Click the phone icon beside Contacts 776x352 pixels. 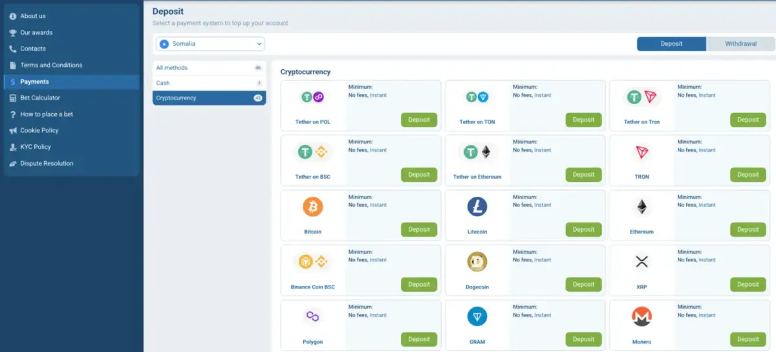point(13,49)
